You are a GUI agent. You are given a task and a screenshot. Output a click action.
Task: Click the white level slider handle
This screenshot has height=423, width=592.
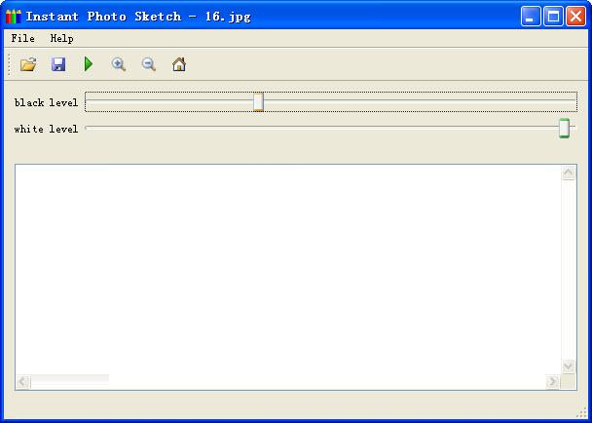[564, 129]
